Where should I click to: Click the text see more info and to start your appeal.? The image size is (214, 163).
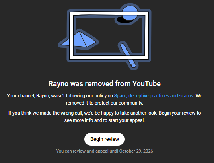105,120
